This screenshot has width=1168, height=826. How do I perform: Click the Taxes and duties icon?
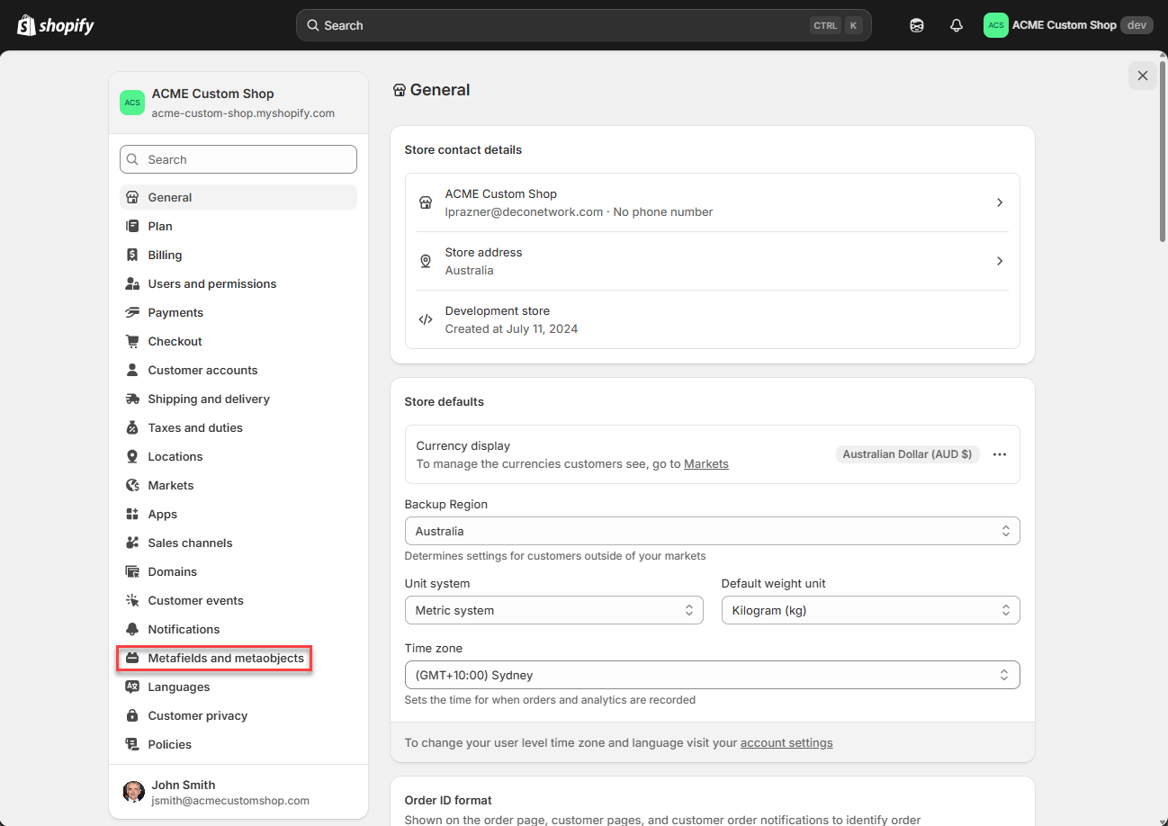(x=132, y=427)
